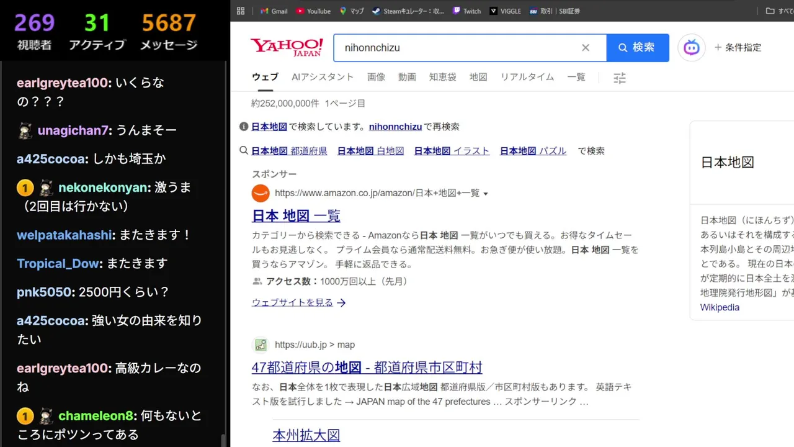Image resolution: width=794 pixels, height=447 pixels.
Task: Click the message count 5687
Action: (x=169, y=23)
